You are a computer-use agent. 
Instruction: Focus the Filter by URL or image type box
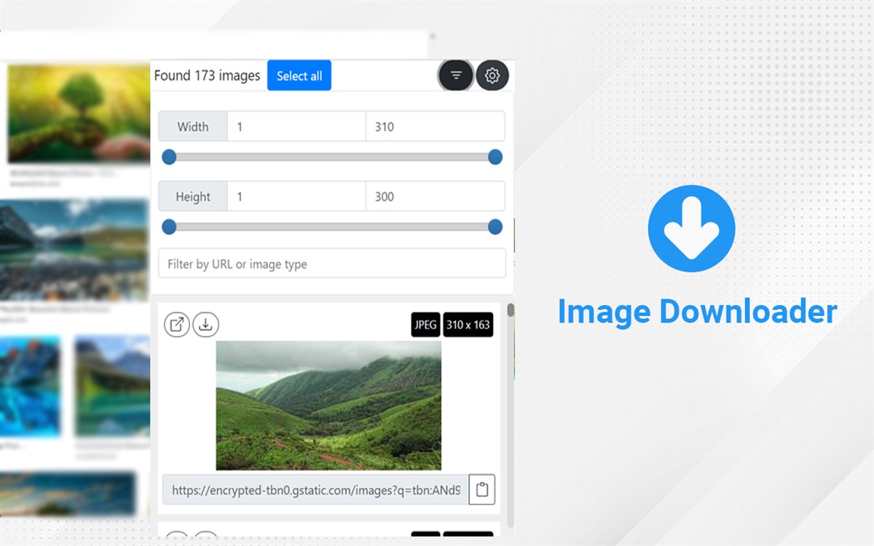[331, 264]
